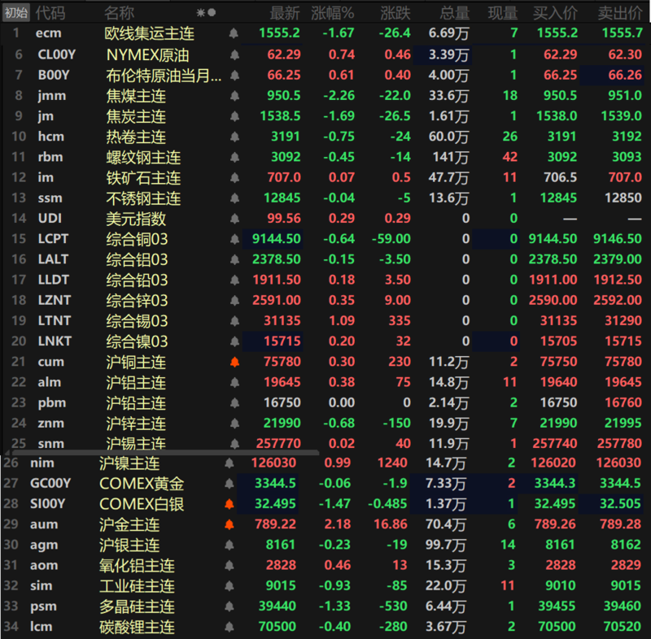Click the change value 9.00
This screenshot has width=651, height=639.
tap(398, 300)
